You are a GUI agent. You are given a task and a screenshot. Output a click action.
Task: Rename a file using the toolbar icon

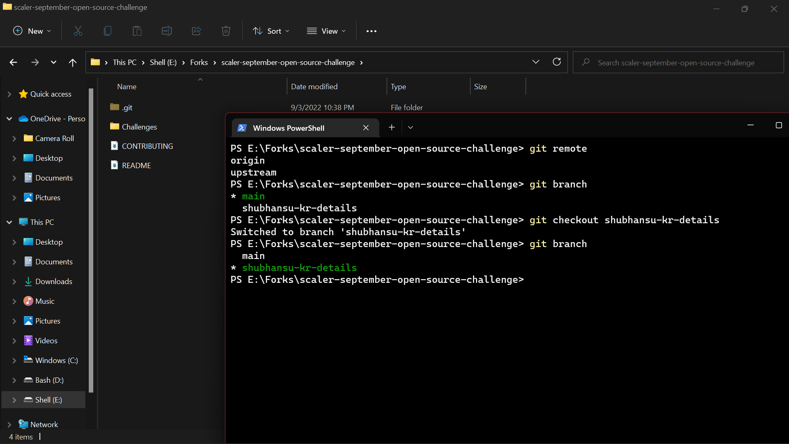[166, 31]
